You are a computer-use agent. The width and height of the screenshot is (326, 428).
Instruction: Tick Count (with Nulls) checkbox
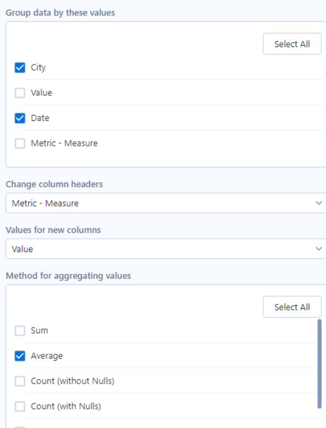point(20,407)
